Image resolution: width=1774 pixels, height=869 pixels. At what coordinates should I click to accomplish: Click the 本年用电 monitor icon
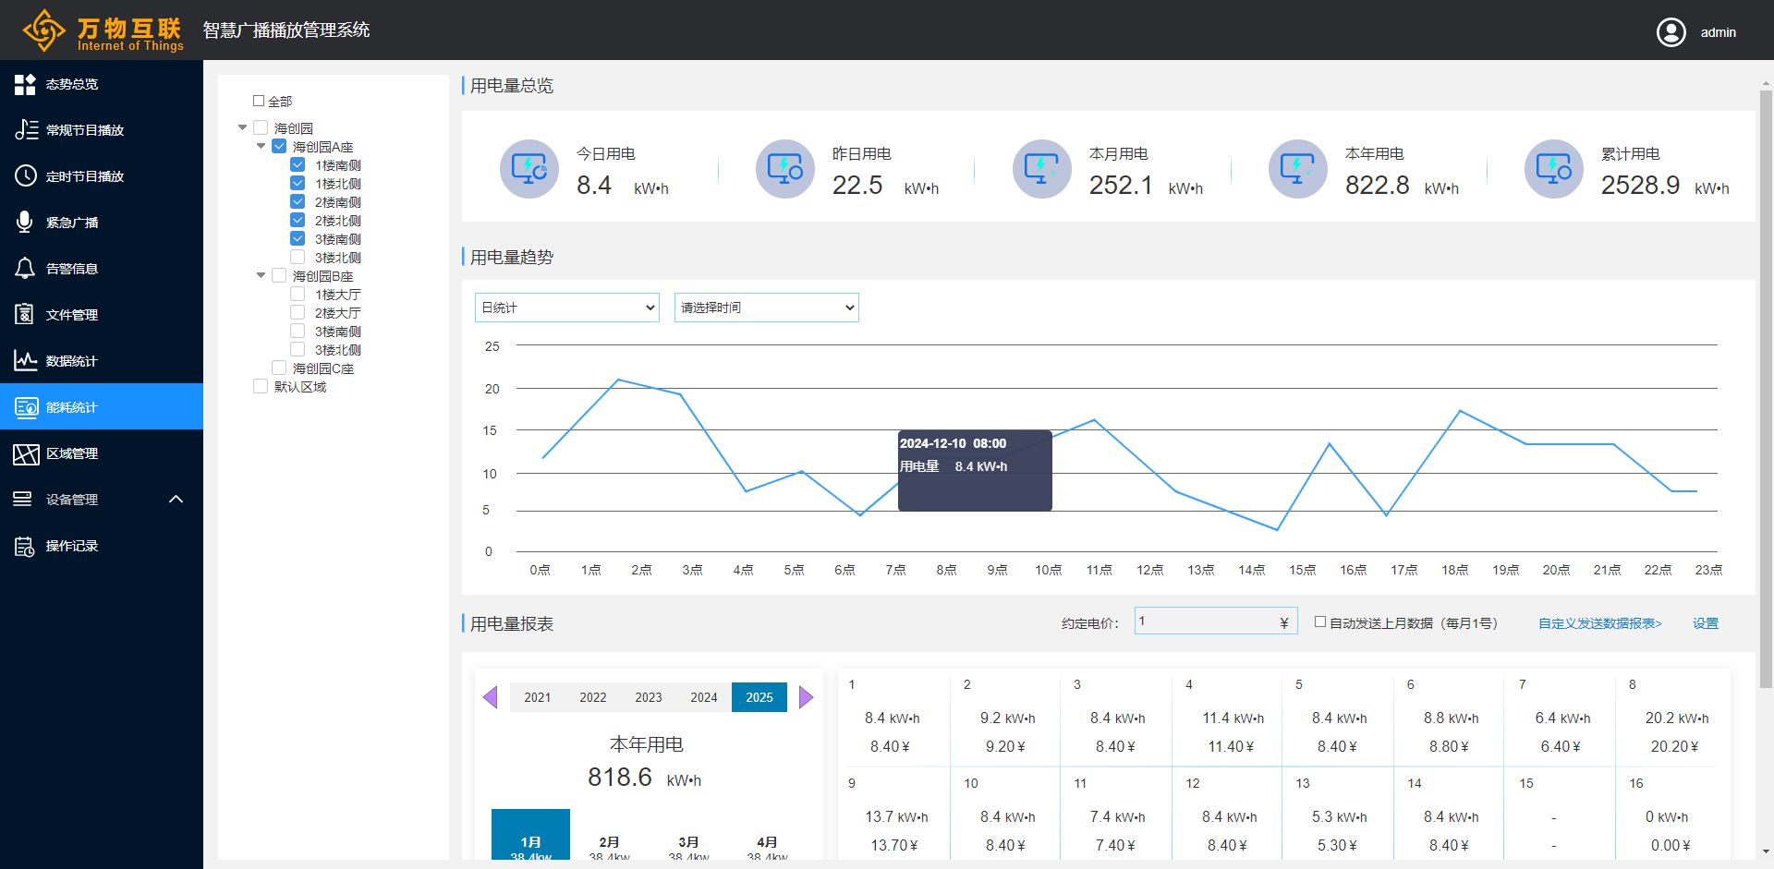(x=1298, y=169)
